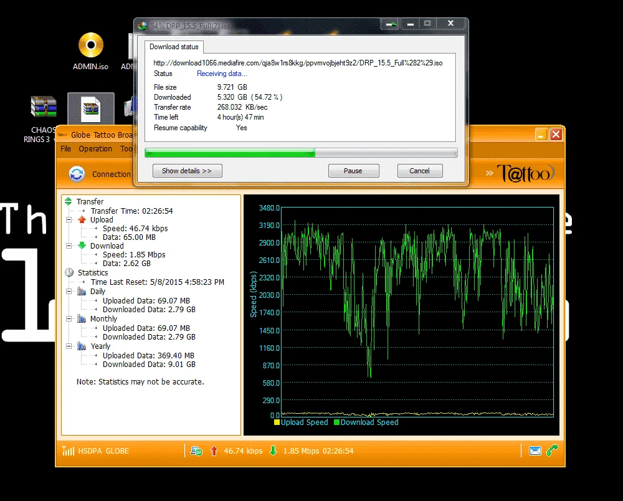Collapse the Upload tree node
The height and width of the screenshot is (501, 623).
pos(69,219)
